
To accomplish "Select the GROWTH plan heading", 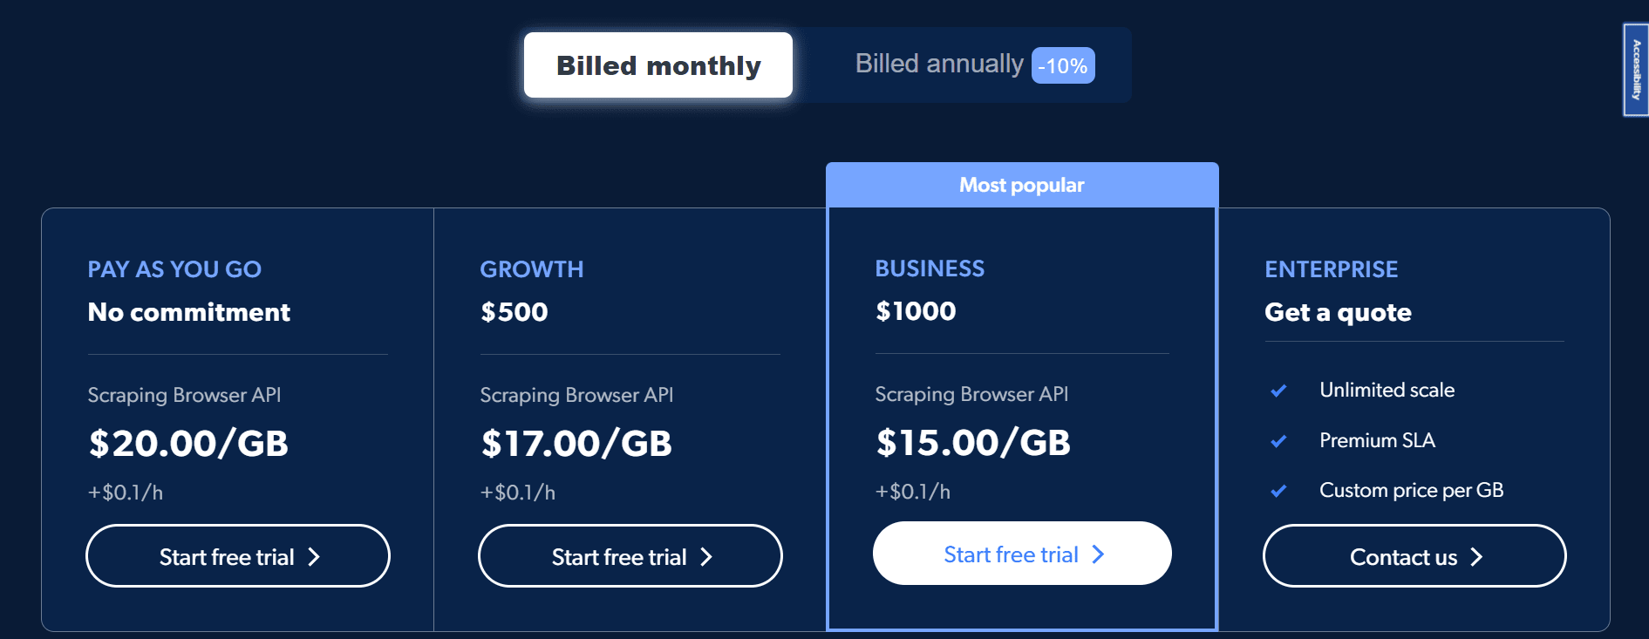I will point(532,269).
